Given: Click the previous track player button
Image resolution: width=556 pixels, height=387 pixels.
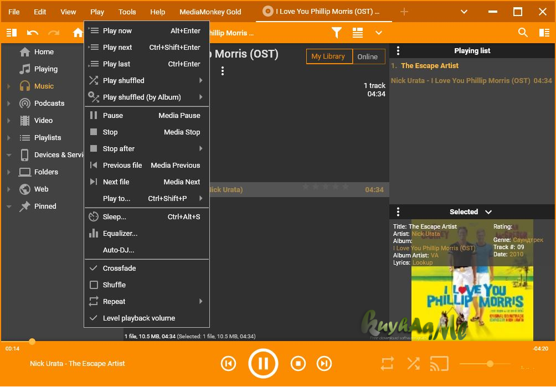Looking at the screenshot, I should click(x=228, y=364).
